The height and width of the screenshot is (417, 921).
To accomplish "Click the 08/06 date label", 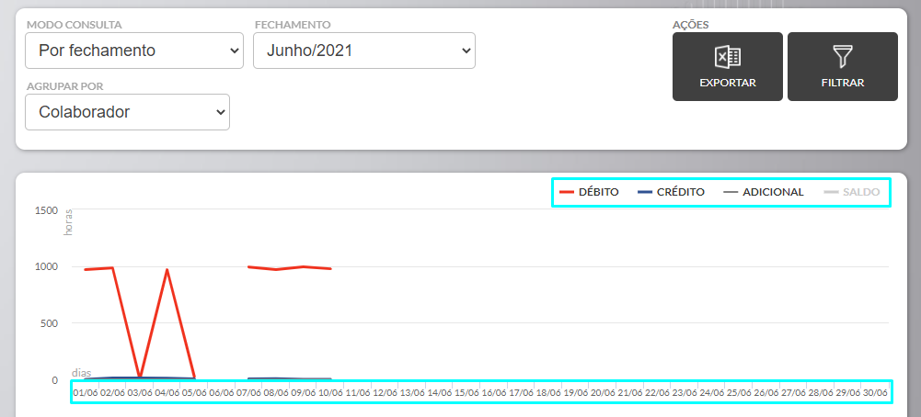I will click(276, 392).
